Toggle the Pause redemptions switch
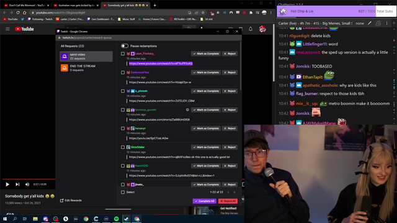 tap(125, 46)
